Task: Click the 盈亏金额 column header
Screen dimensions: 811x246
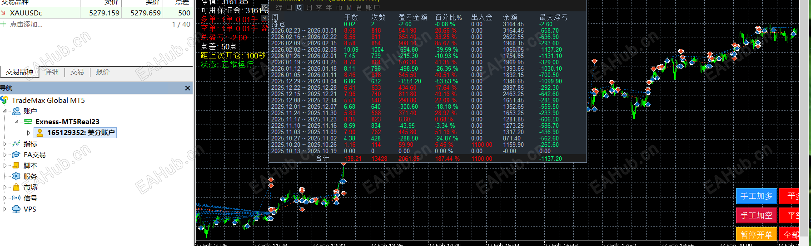Action: [x=413, y=17]
